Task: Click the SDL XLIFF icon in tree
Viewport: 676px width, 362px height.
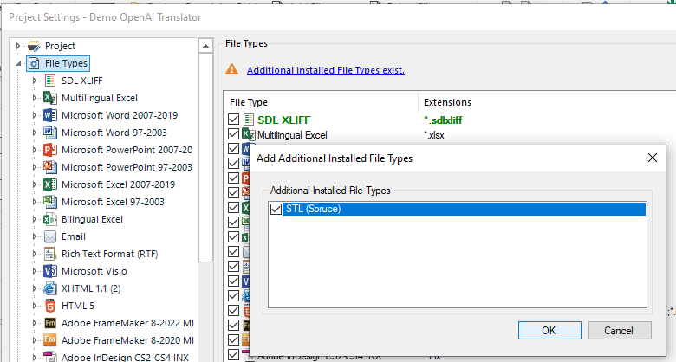Action: pyautogui.click(x=50, y=81)
